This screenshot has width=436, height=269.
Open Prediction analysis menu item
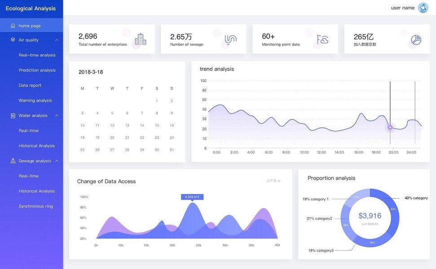37,70
